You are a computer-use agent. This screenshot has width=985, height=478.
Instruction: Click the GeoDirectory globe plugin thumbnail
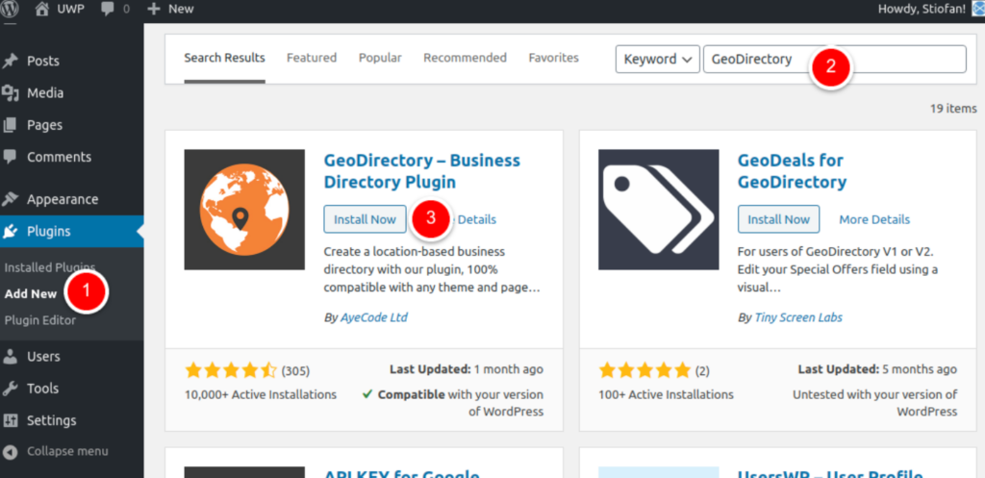coord(244,210)
